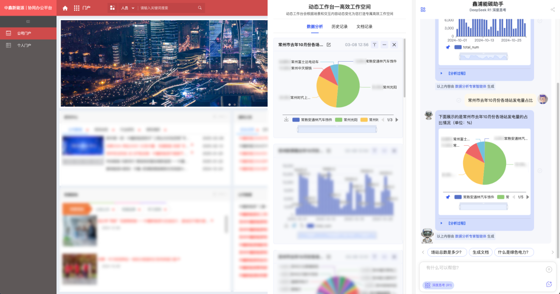Viewport: 560px width, 294px height.
Task: Click the search magnifier icon in header
Action: [x=200, y=8]
